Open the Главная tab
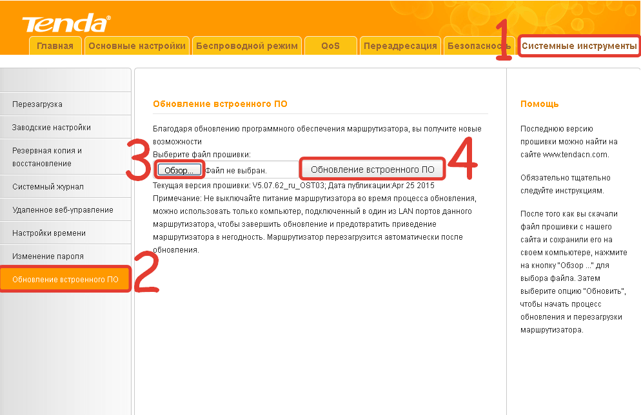 (55, 46)
